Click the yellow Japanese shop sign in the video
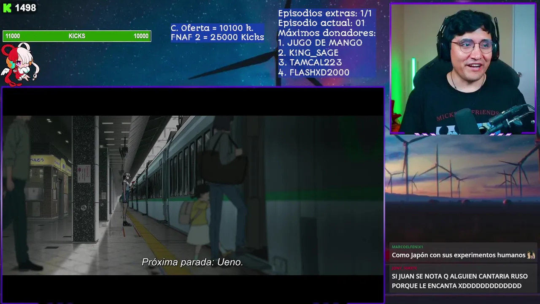This screenshot has height=304, width=540. 50,163
